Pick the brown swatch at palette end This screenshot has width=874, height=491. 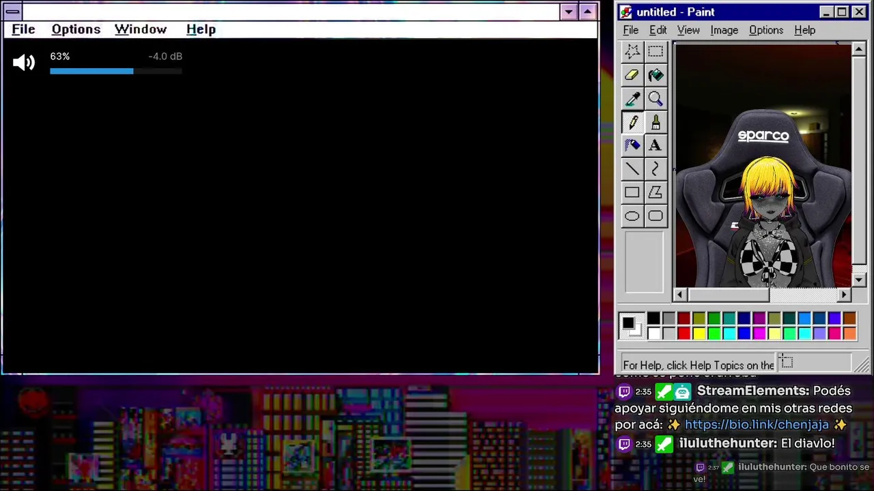pos(849,318)
